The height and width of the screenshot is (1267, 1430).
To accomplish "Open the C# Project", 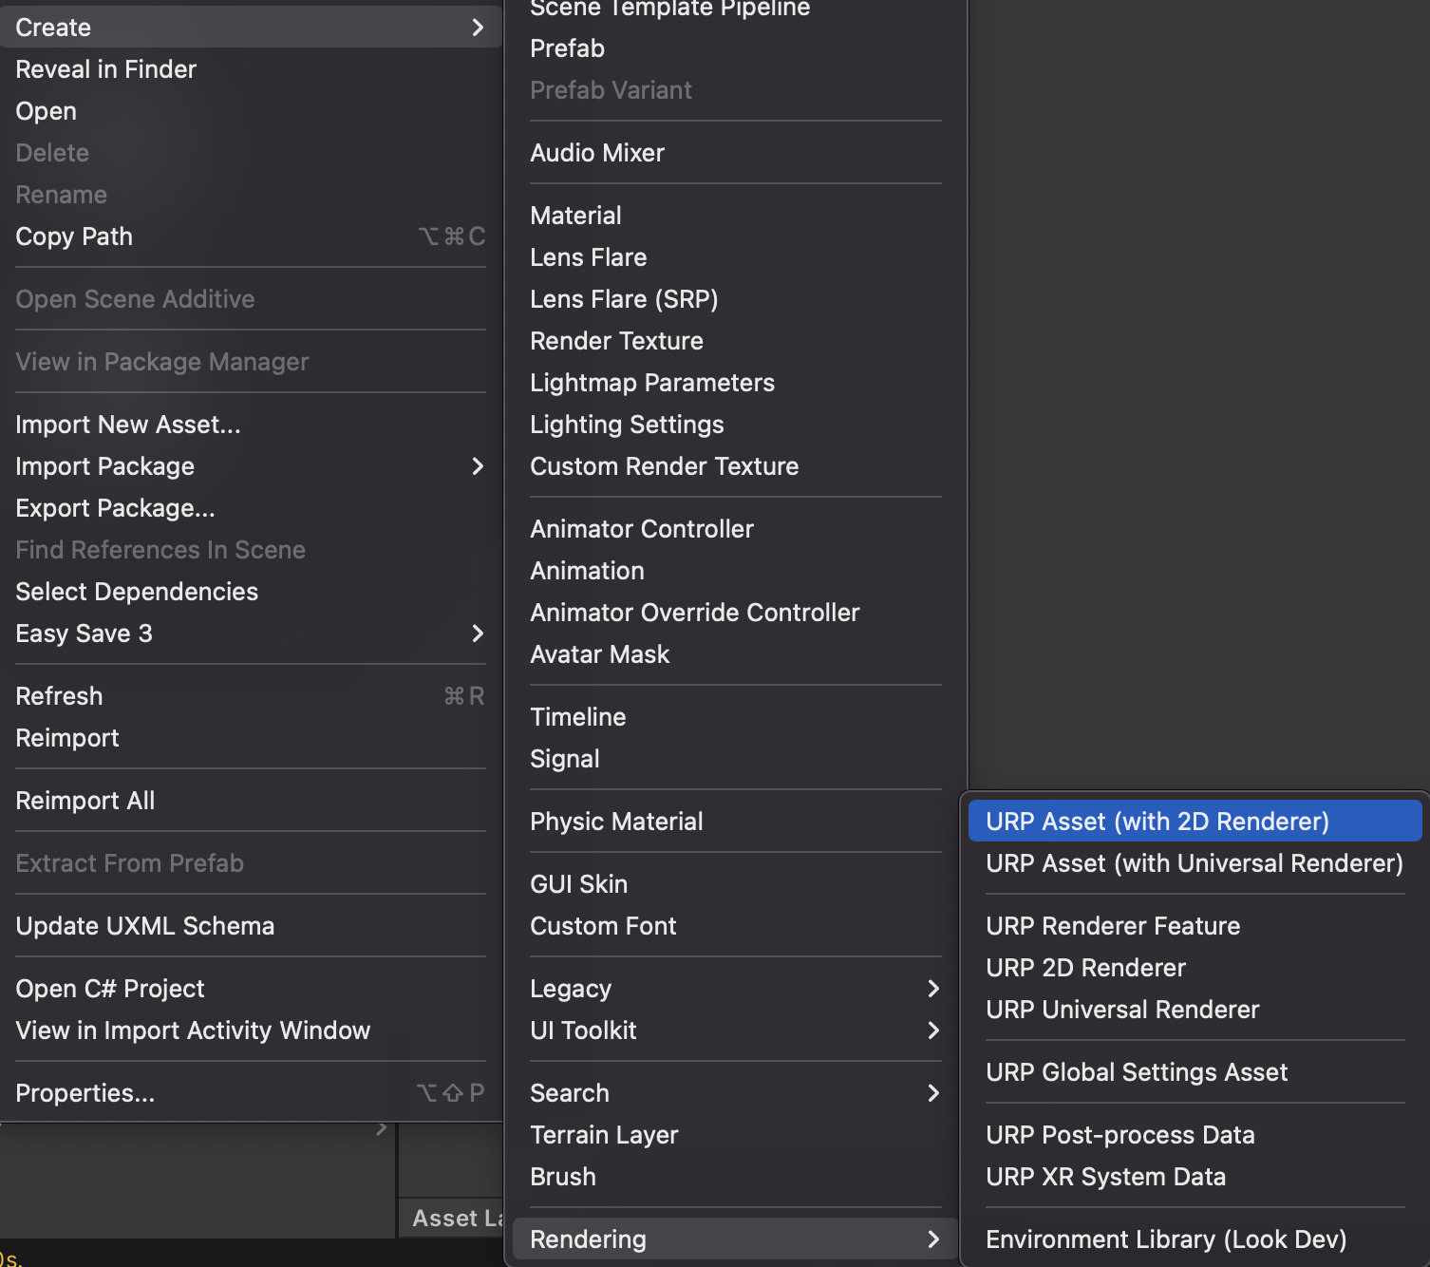I will (x=109, y=988).
